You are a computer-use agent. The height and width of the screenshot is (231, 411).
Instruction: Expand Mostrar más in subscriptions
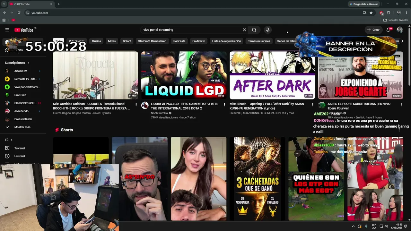click(22, 127)
